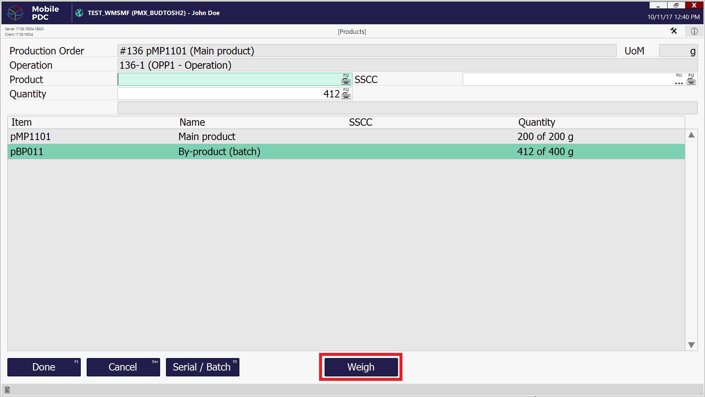Open the tools settings icon

[x=673, y=31]
